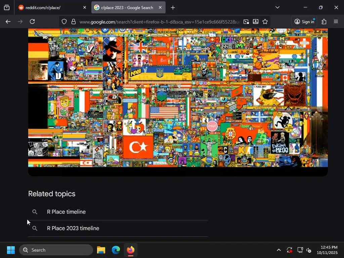Image resolution: width=344 pixels, height=258 pixels.
Task: Launch Microsoft Edge from the taskbar
Action: click(116, 250)
